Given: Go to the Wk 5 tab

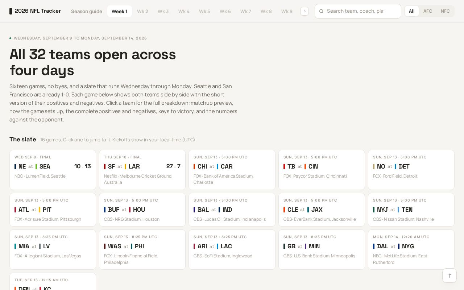Looking at the screenshot, I should (204, 11).
